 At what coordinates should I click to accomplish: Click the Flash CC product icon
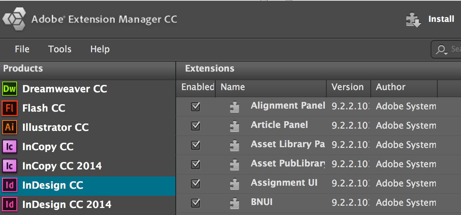[10, 108]
